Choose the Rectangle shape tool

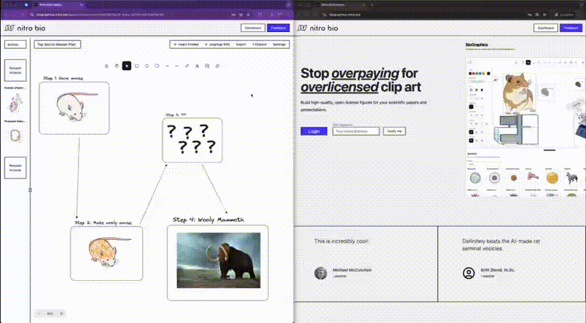137,66
